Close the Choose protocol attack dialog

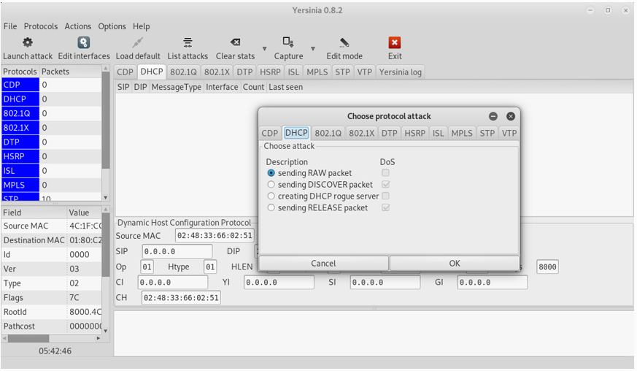pos(511,116)
